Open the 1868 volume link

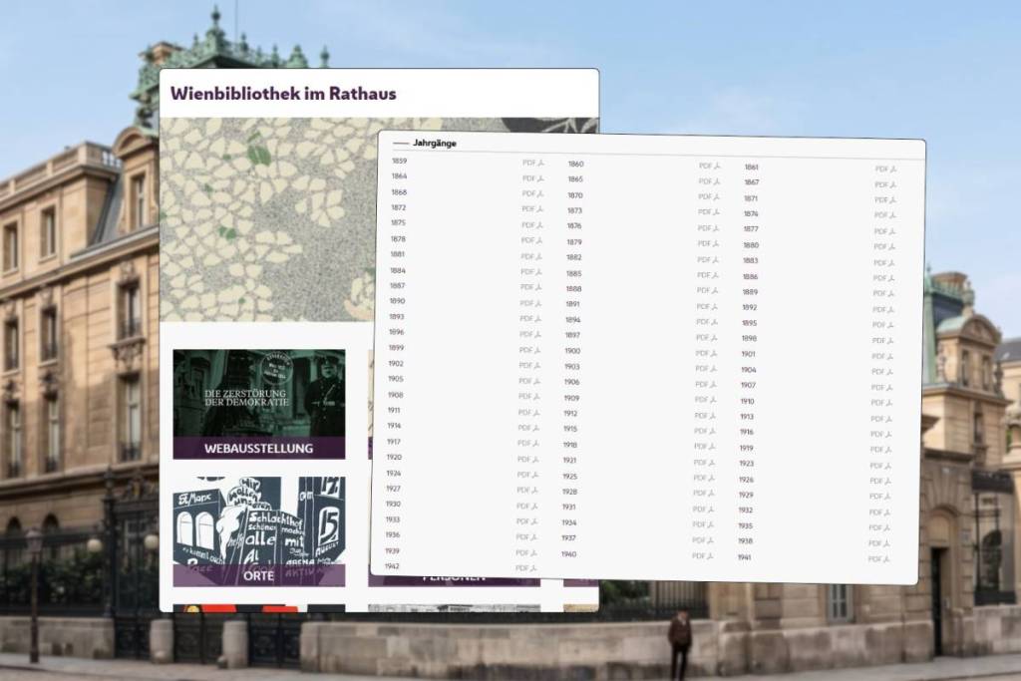pos(399,192)
